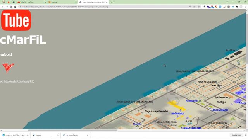Open a new browser tab
Viewport: 248px width, 139px height.
(x=112, y=2)
